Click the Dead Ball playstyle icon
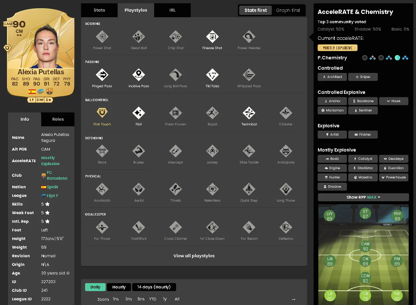This screenshot has height=305, width=416. pos(139,37)
